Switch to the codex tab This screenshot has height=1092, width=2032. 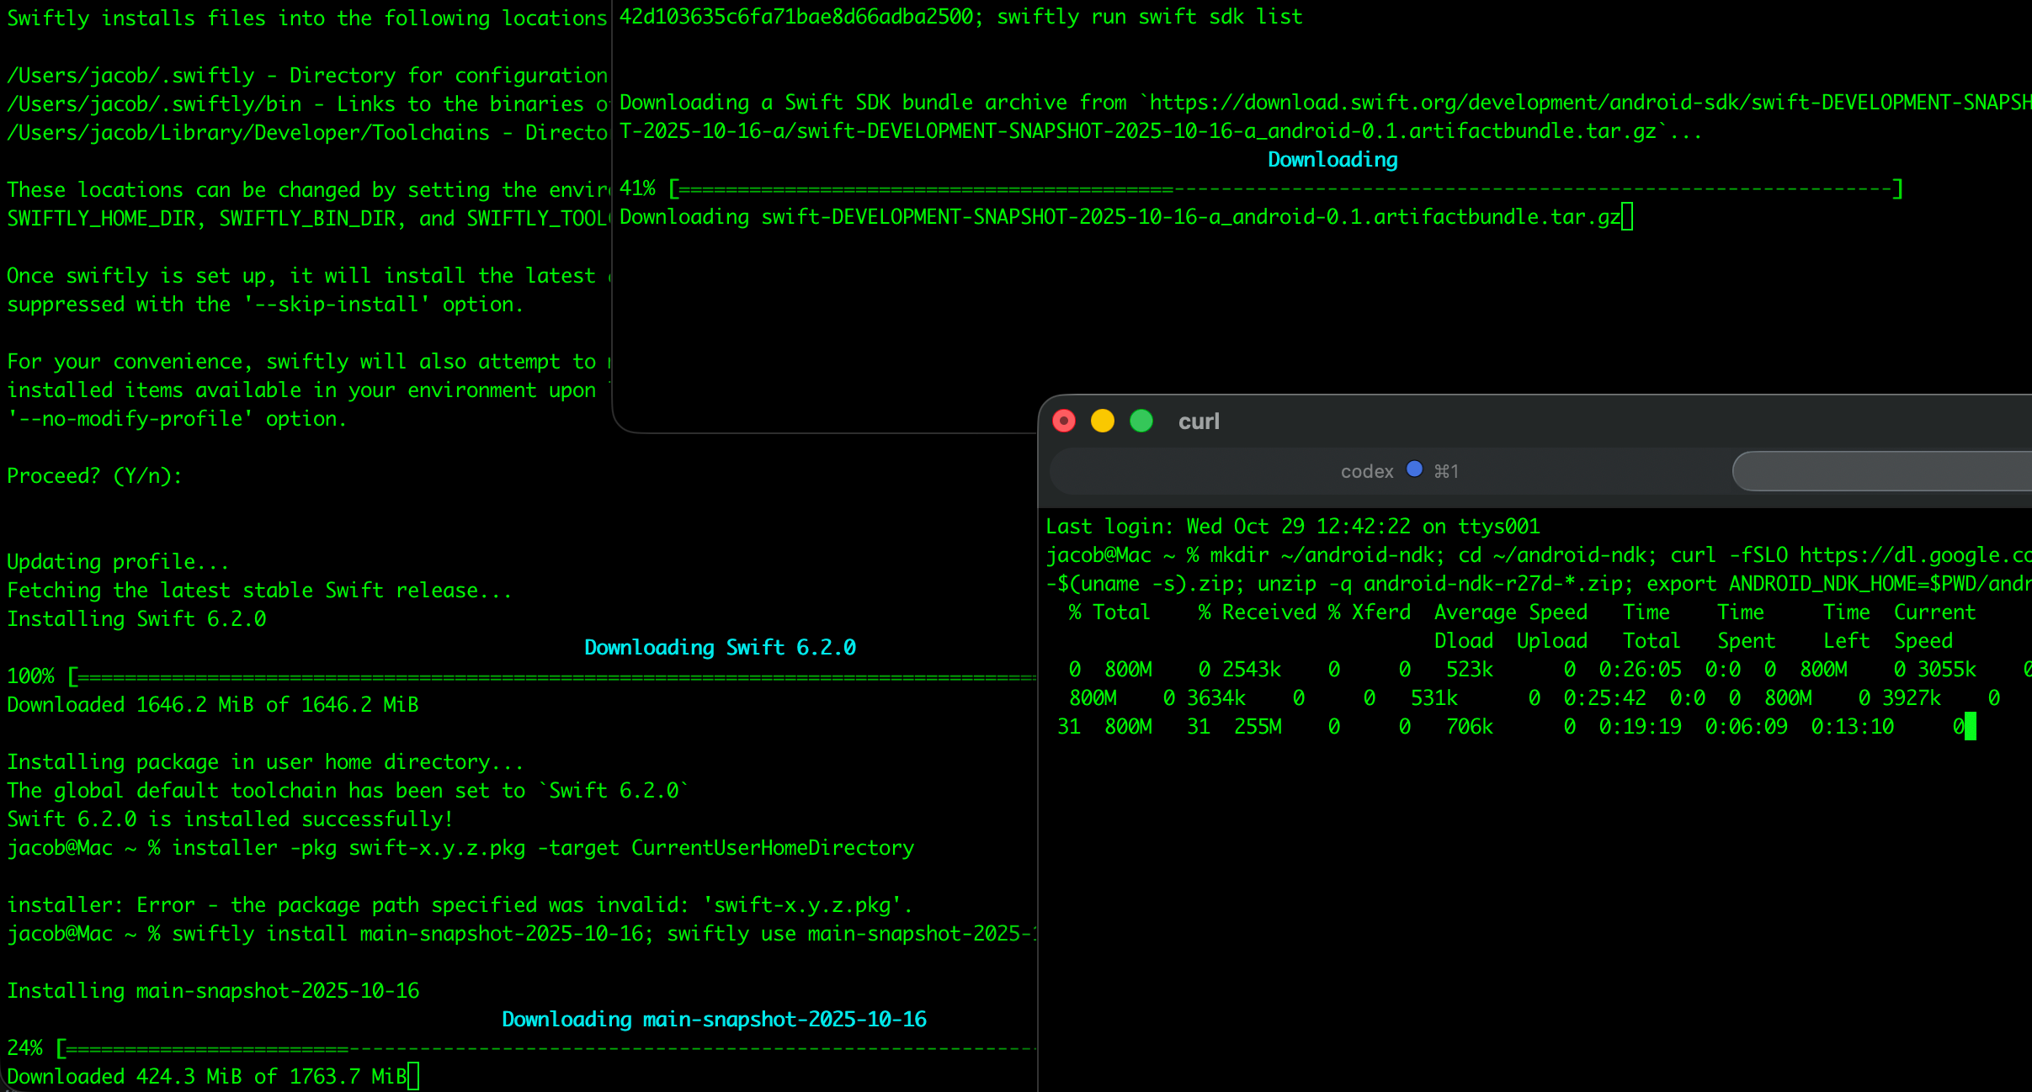click(1367, 472)
